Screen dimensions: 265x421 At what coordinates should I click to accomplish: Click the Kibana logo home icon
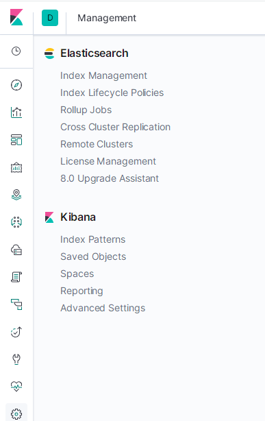pyautogui.click(x=16, y=17)
